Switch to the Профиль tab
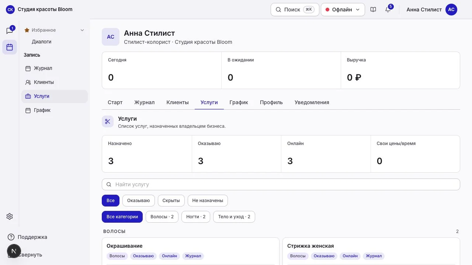The image size is (472, 265). pos(271,102)
